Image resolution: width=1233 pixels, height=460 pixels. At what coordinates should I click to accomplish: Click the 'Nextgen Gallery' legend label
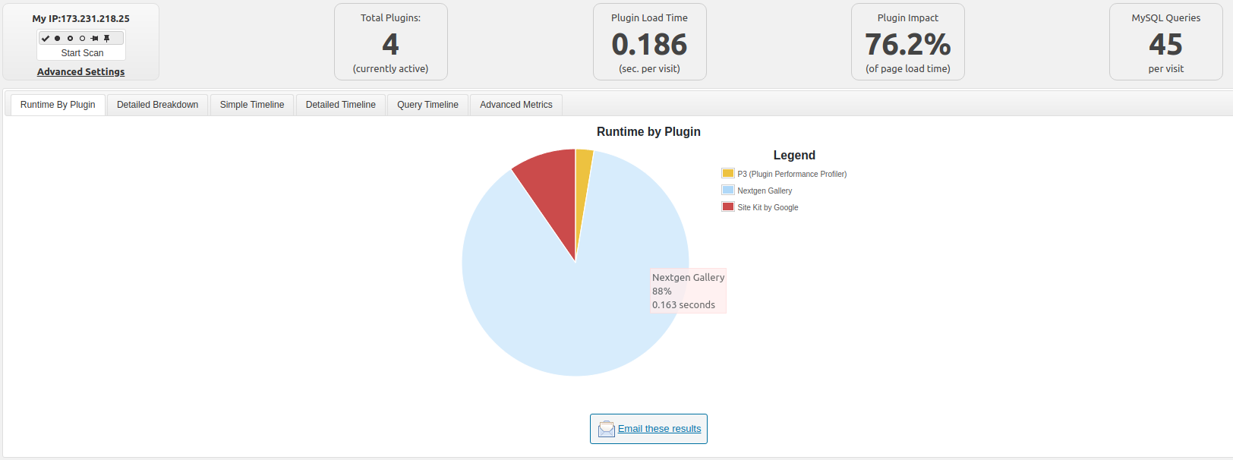point(765,191)
